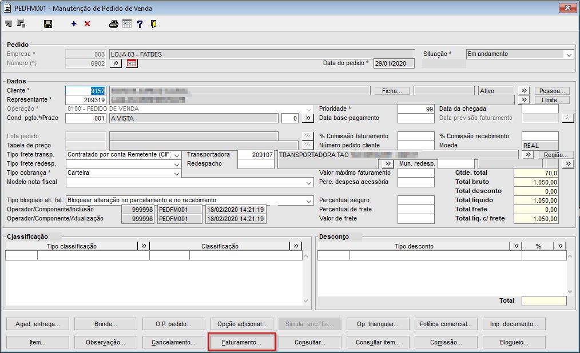The width and height of the screenshot is (580, 353).
Task: Click the Classificação list scrollbar
Action: pos(305,278)
